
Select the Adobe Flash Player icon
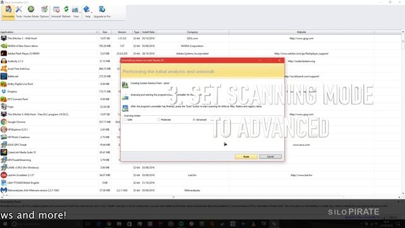coord(4,53)
